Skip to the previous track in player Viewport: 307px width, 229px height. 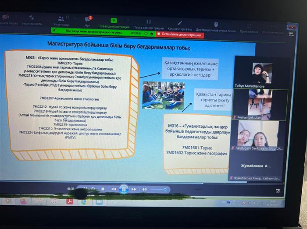[114, 189]
